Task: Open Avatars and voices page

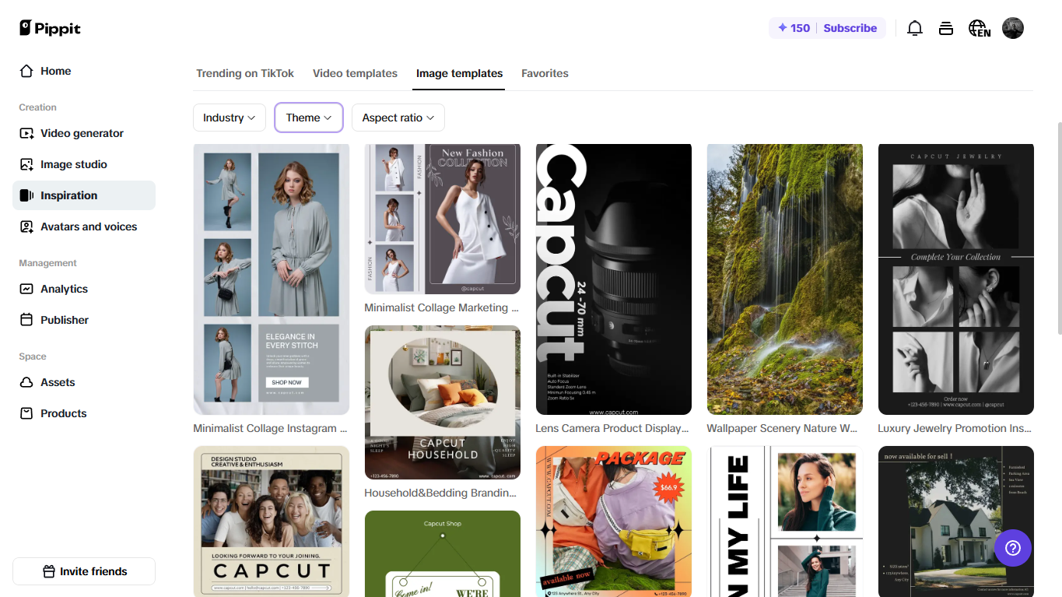Action: [x=84, y=227]
